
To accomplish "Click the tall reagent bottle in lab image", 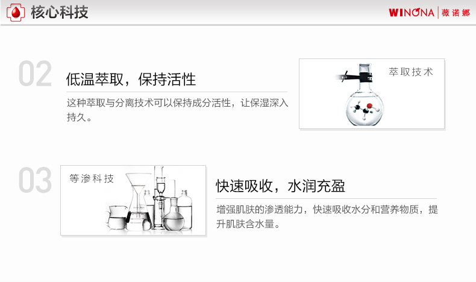I will click(184, 210).
